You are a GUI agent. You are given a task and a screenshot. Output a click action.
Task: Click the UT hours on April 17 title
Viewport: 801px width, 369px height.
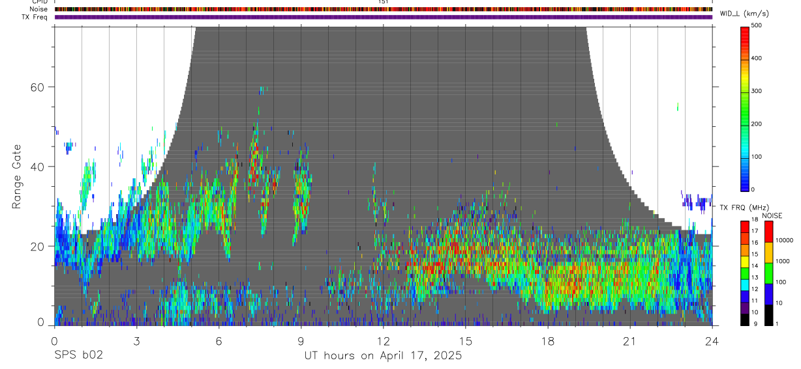(x=383, y=356)
